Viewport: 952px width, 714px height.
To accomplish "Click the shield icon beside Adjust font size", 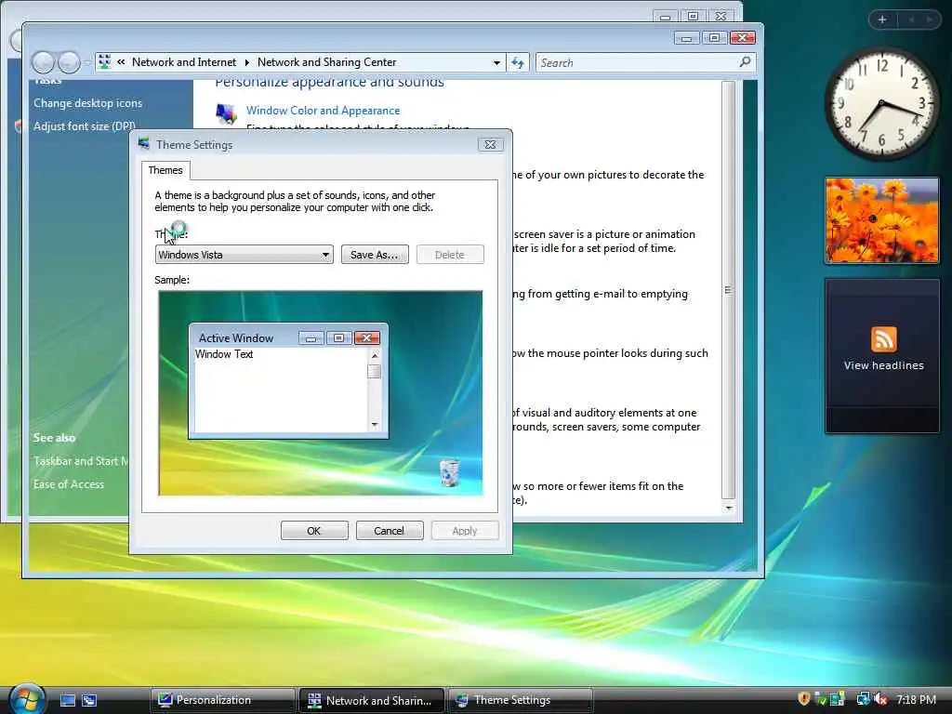I will (19, 126).
